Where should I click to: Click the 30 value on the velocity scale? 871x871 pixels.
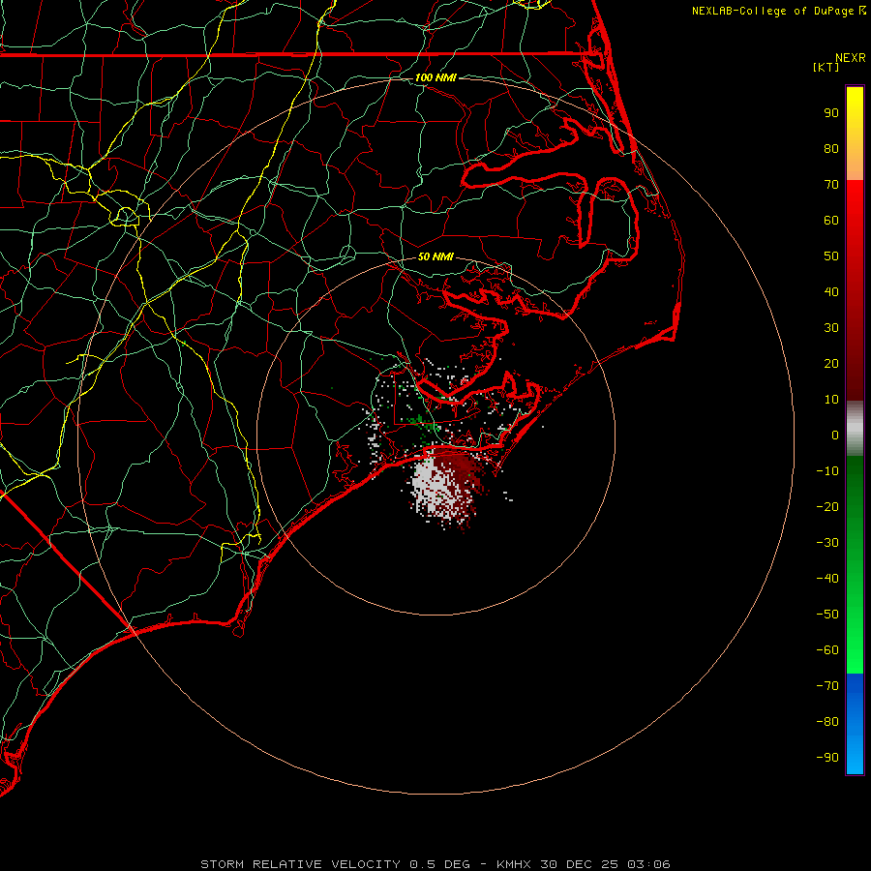point(831,328)
